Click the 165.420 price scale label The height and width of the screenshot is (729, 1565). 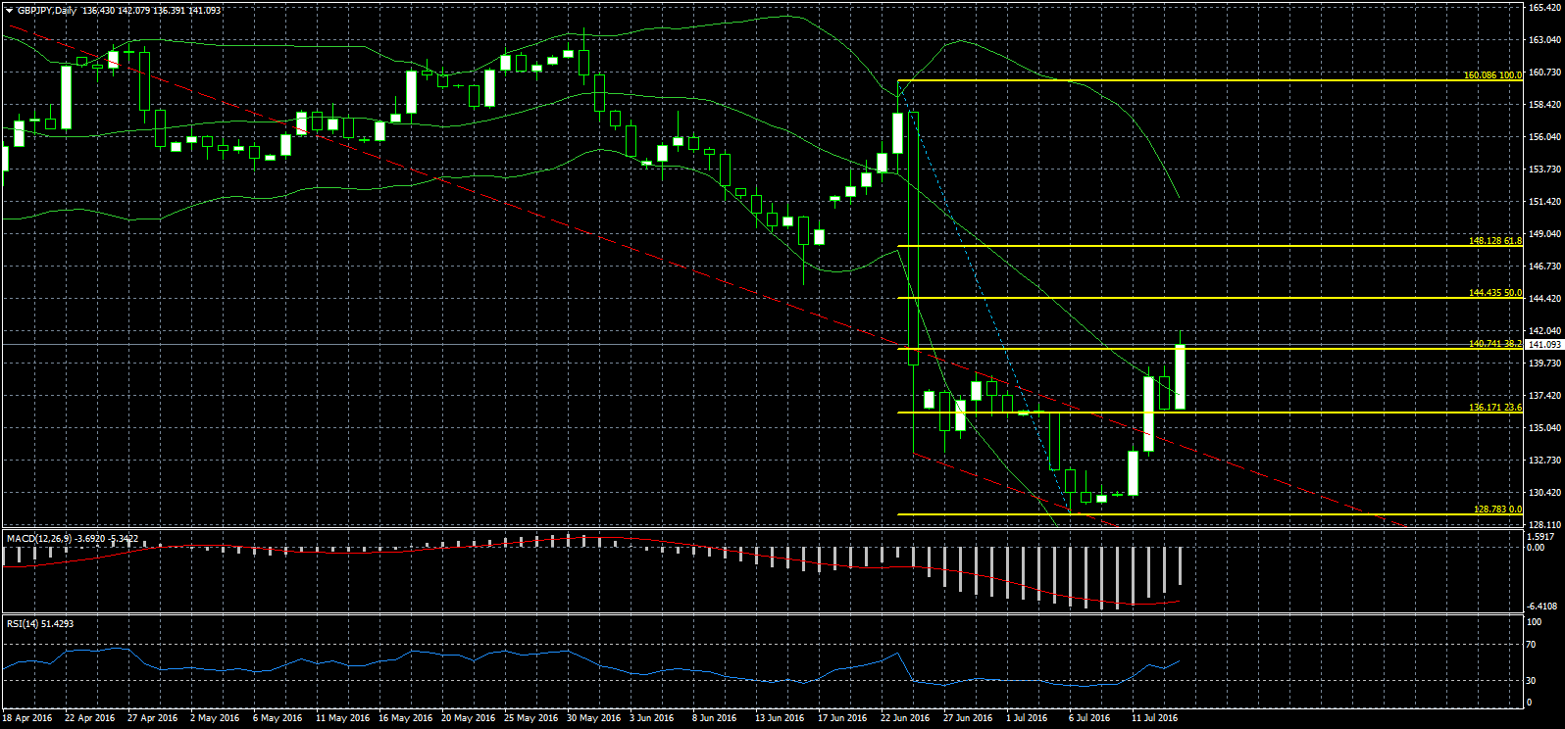pyautogui.click(x=1544, y=8)
